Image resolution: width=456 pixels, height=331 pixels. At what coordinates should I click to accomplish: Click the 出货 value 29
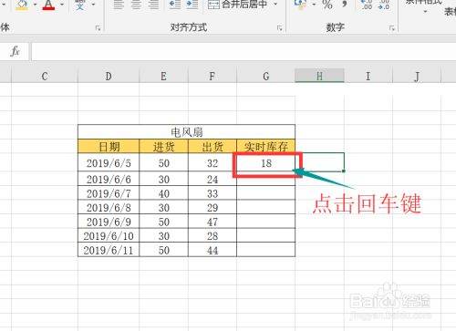(x=212, y=208)
